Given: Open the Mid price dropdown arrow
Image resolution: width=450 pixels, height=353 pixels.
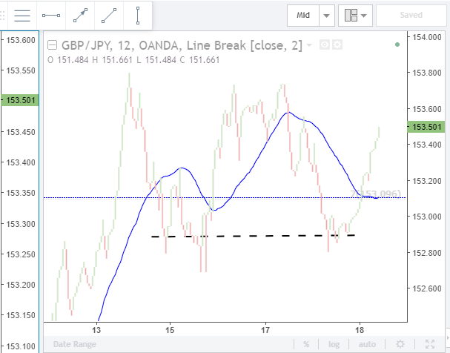Looking at the screenshot, I should pyautogui.click(x=327, y=16).
